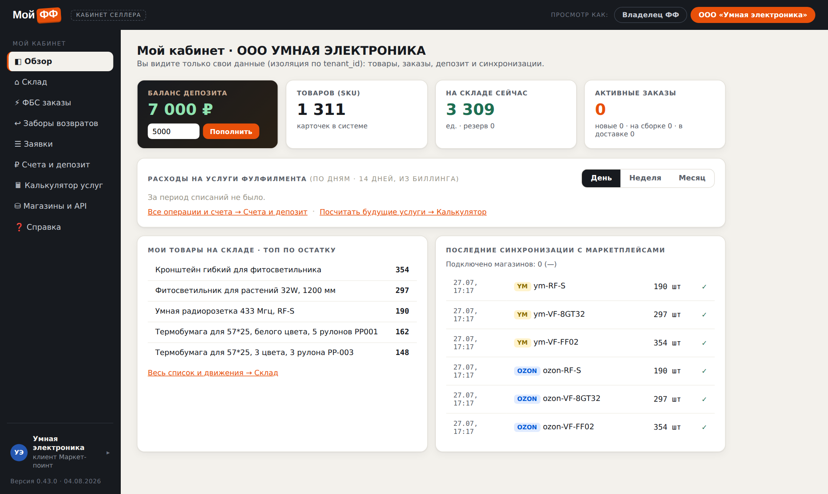Screen dimensions: 828x494
Task: Click Подключено магазинов: 0 text
Action: tap(501, 264)
